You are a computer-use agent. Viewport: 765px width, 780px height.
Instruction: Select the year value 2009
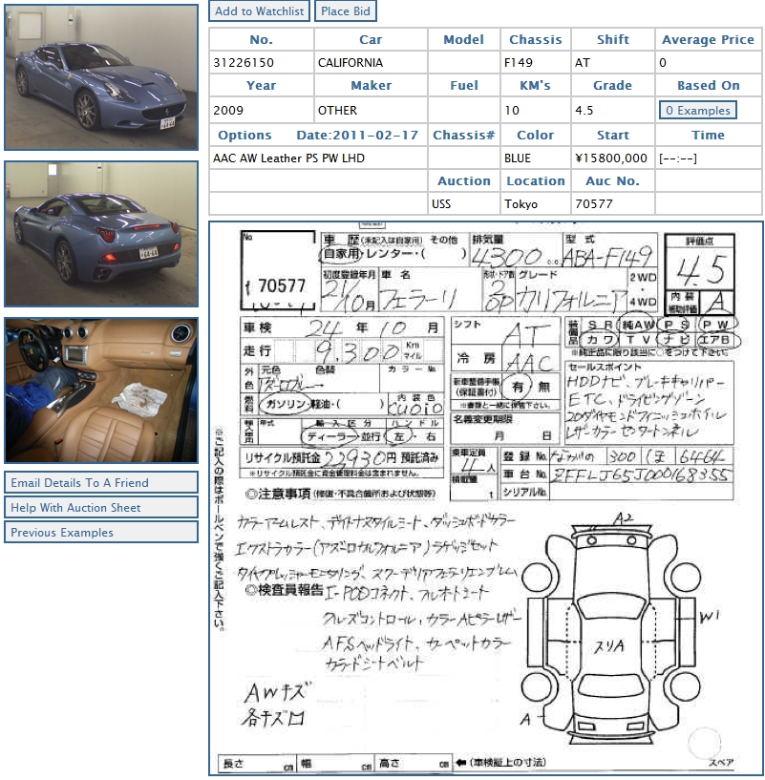[x=228, y=111]
